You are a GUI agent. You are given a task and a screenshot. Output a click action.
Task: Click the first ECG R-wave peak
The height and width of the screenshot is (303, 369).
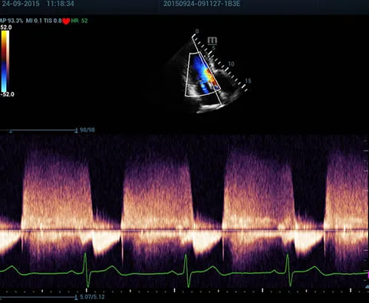tap(85, 255)
